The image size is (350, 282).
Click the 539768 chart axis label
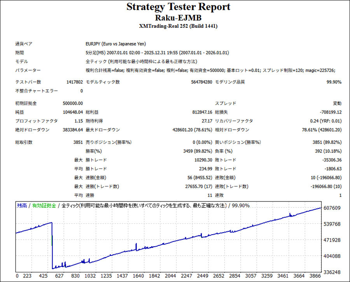pos(332,224)
